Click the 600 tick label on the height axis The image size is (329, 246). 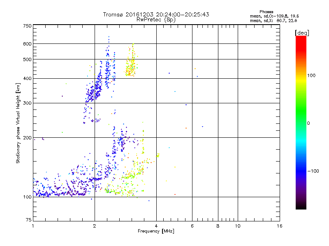pos(27,44)
